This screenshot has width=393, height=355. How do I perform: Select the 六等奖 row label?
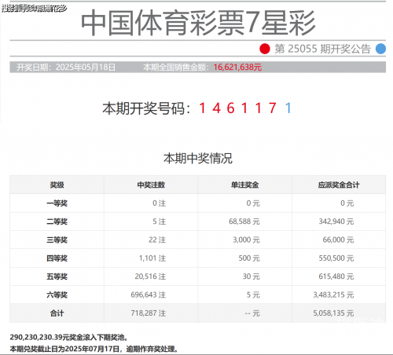57,295
